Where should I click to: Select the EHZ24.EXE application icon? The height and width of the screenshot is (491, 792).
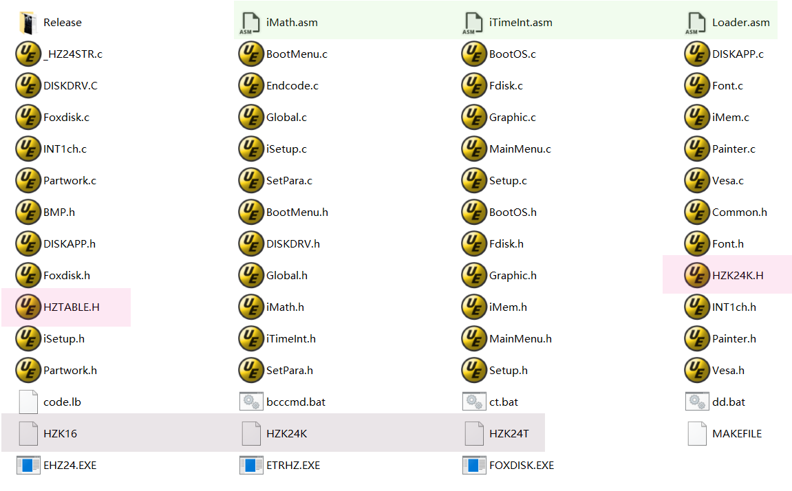tap(28, 466)
